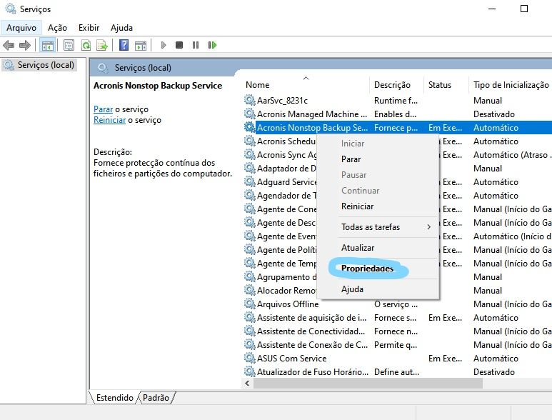Image resolution: width=552 pixels, height=420 pixels.
Task: Sort by the Status column header
Action: [446, 85]
